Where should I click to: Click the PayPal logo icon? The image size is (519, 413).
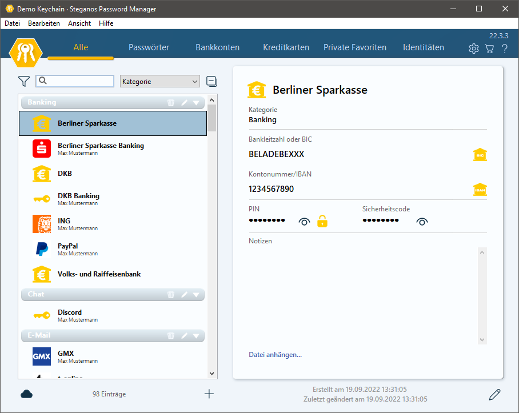pyautogui.click(x=42, y=249)
